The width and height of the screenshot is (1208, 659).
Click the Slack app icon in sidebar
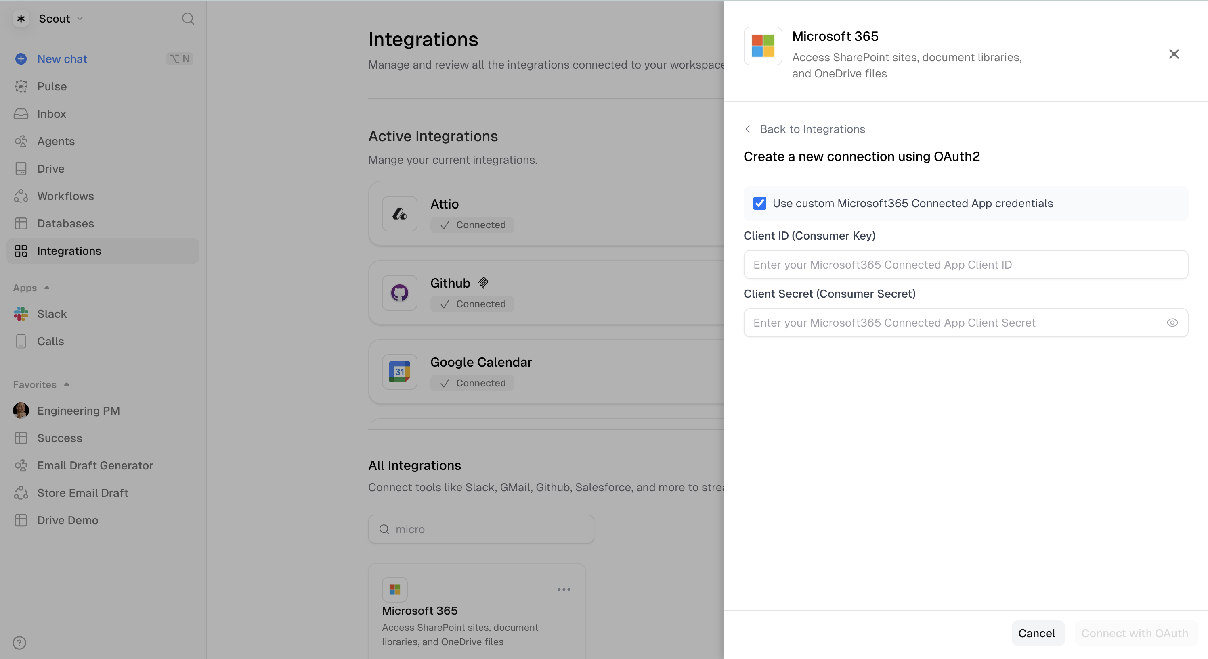[21, 314]
